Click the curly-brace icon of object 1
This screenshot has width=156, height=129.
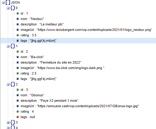click(x=13, y=46)
